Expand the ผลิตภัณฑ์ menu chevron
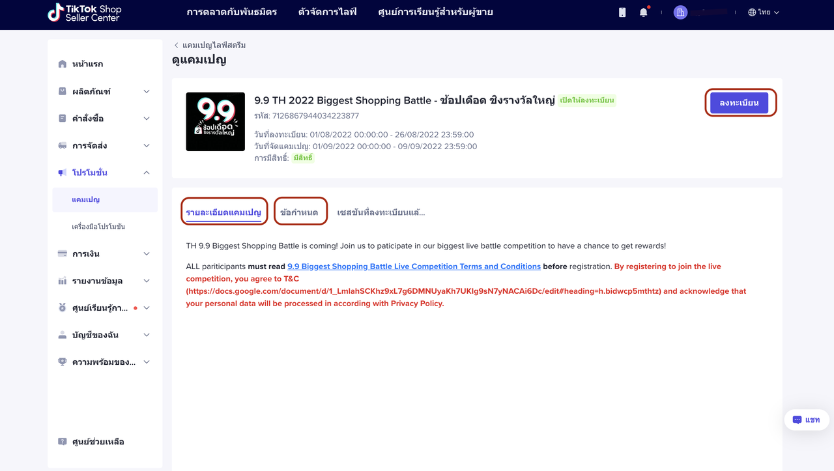 click(147, 91)
